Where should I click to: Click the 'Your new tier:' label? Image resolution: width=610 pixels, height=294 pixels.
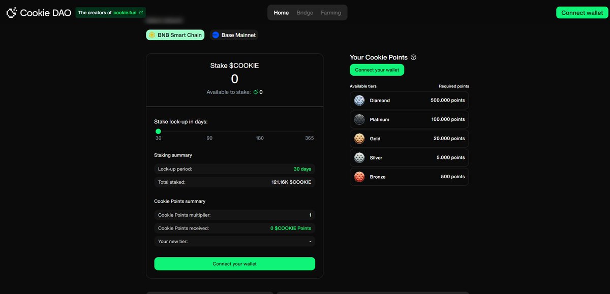tap(173, 241)
